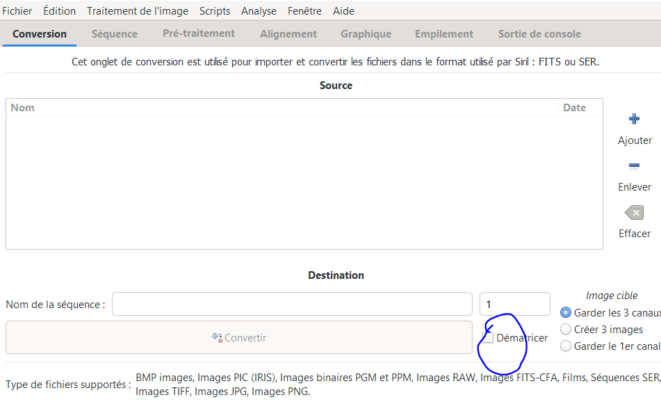This screenshot has height=402, width=661.
Task: Enable the Démoatricer checkbox
Action: tap(489, 337)
